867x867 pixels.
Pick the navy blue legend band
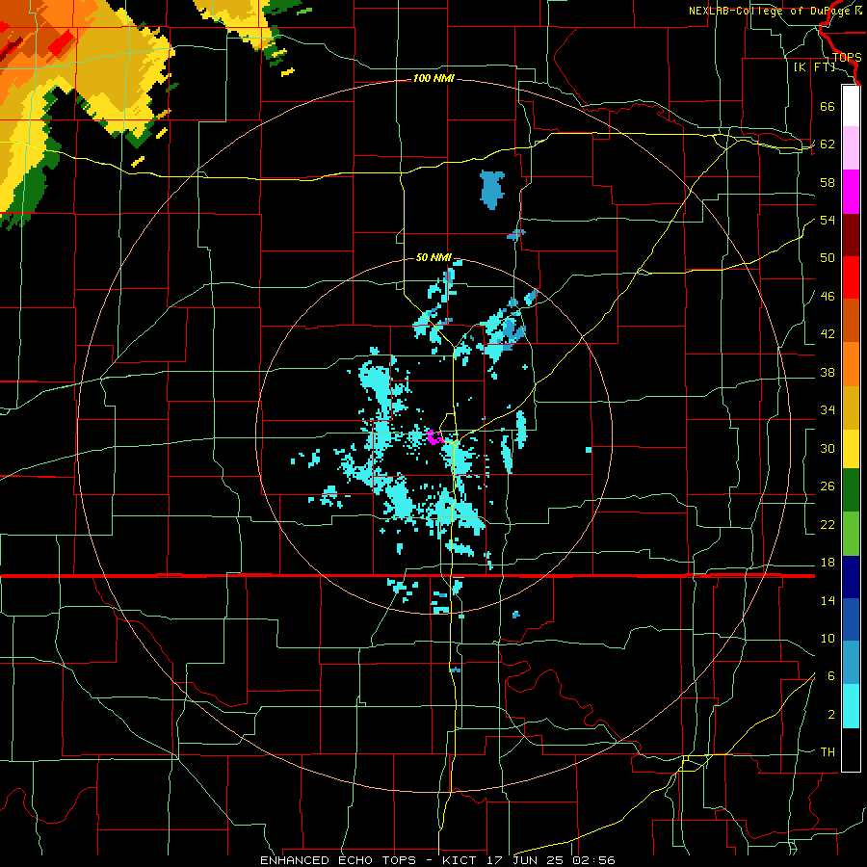[851, 577]
